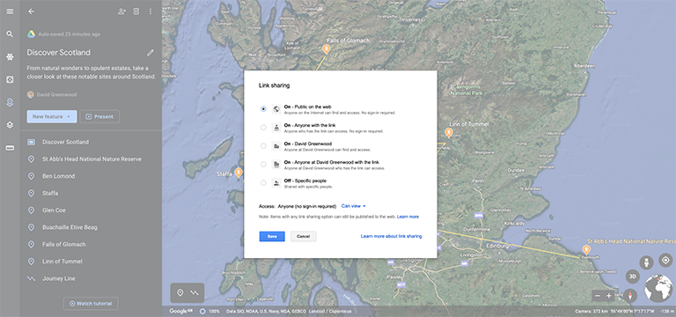The image size is (676, 317).
Task: Click the Google Drive auto-saved icon
Action: (32, 34)
